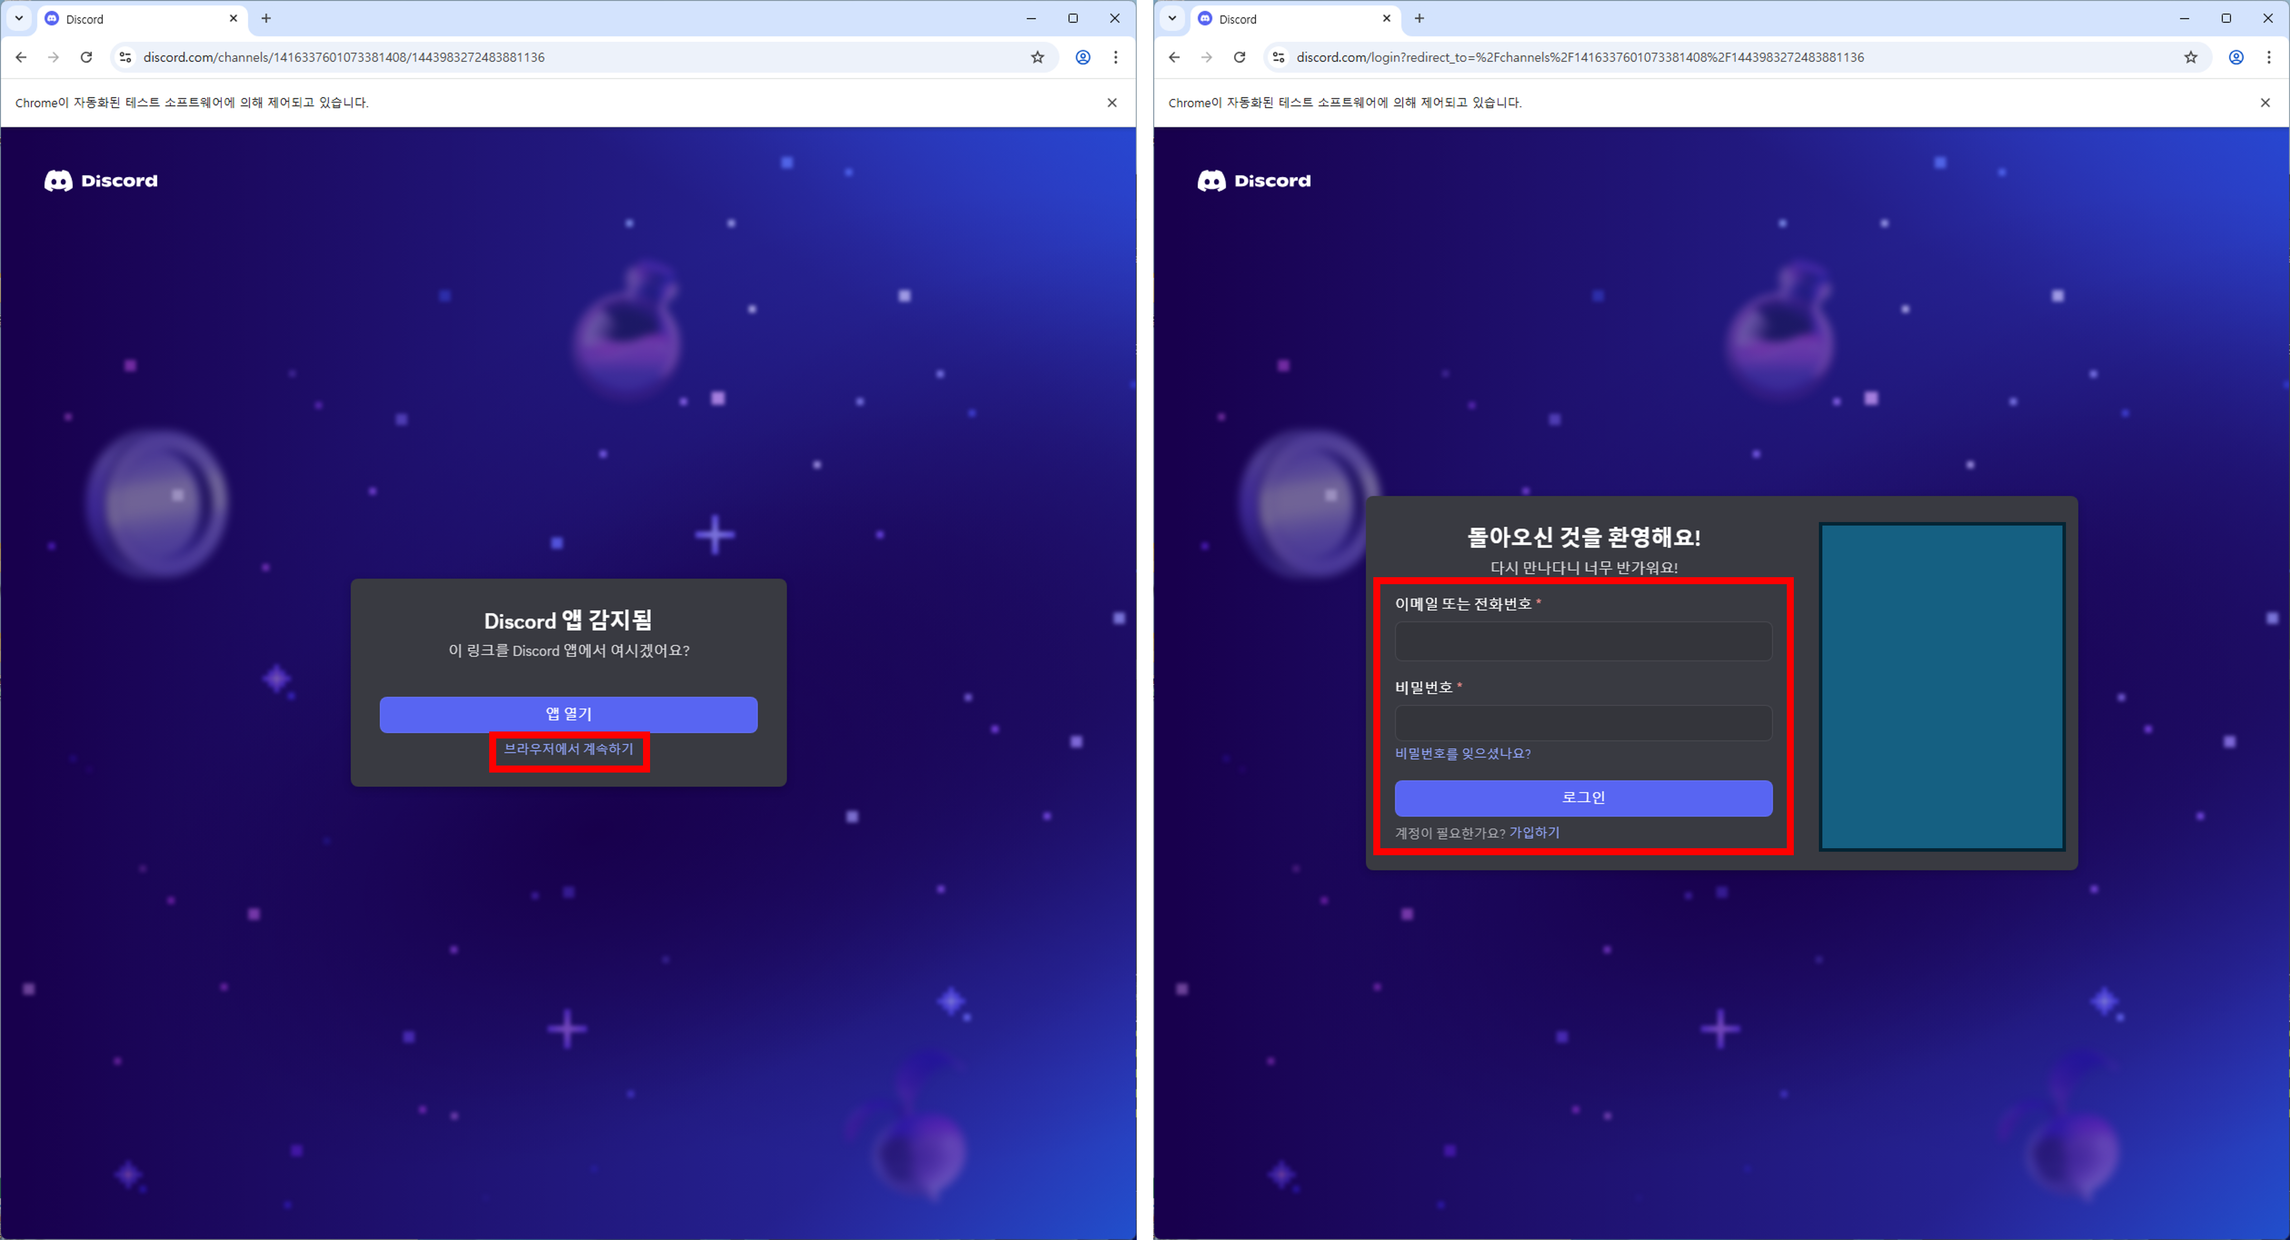Screen dimensions: 2290x1240
Task: Select the Discord tab in right window
Action: [x=1280, y=19]
